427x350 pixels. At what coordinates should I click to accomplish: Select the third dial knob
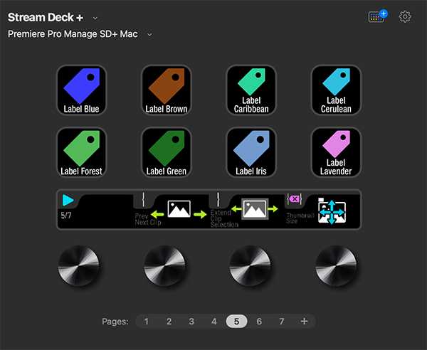coord(250,265)
